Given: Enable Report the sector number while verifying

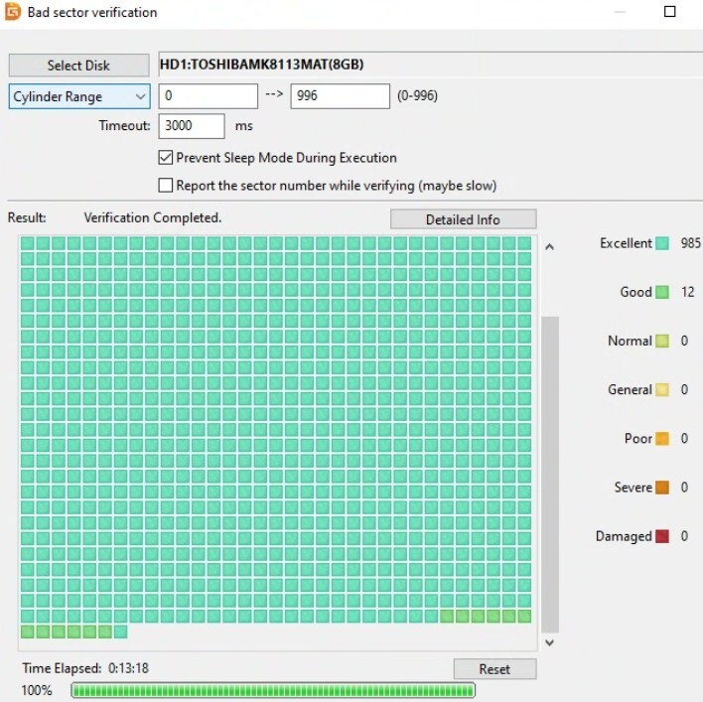Looking at the screenshot, I should pyautogui.click(x=166, y=185).
